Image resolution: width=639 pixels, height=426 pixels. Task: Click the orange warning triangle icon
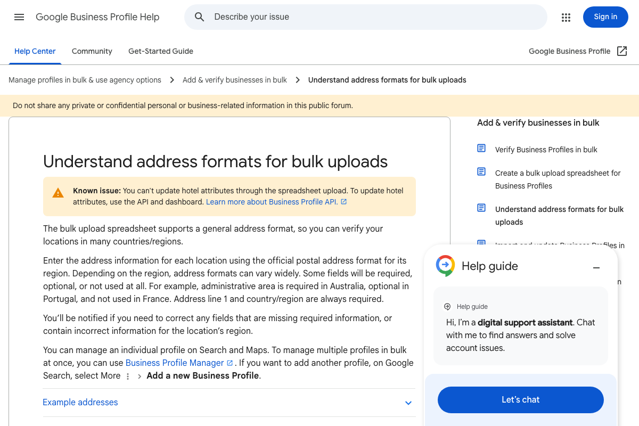58,193
